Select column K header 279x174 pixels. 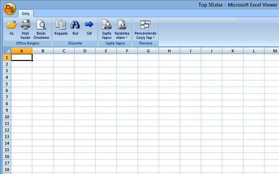[x=232, y=51]
